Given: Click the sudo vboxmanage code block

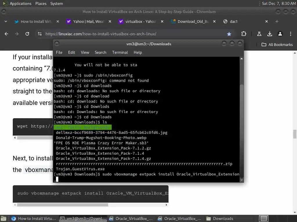Looking at the screenshot, I should tap(90, 193).
